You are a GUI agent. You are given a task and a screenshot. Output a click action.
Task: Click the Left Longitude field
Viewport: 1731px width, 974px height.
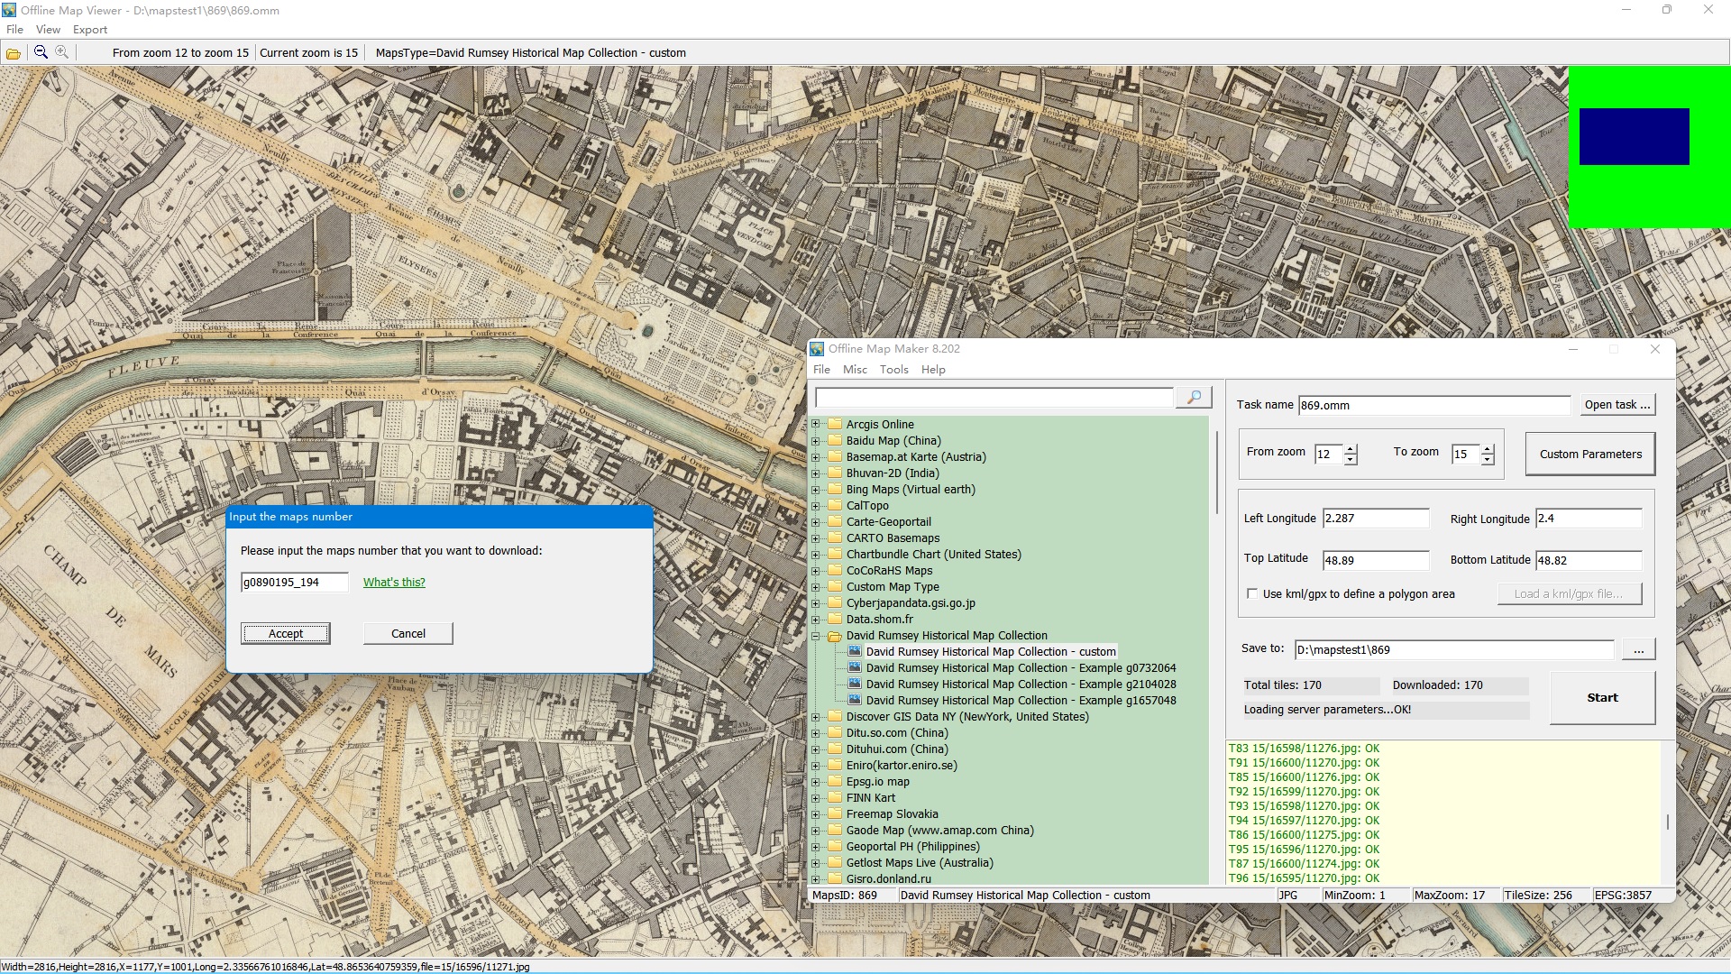(x=1376, y=519)
